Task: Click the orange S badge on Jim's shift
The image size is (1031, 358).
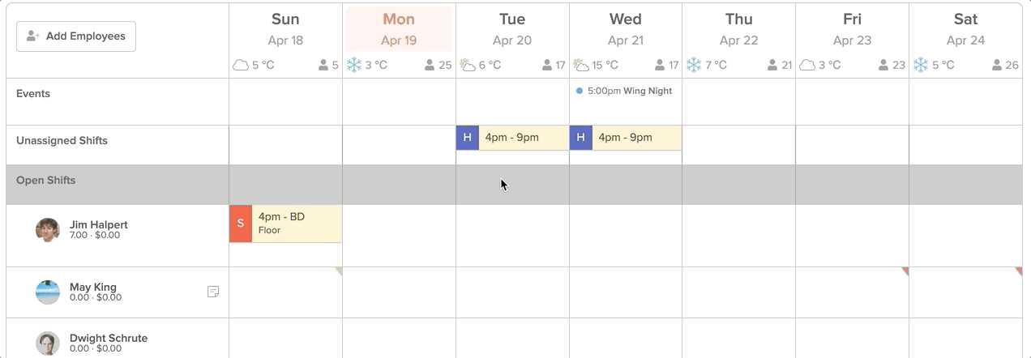Action: coord(241,224)
